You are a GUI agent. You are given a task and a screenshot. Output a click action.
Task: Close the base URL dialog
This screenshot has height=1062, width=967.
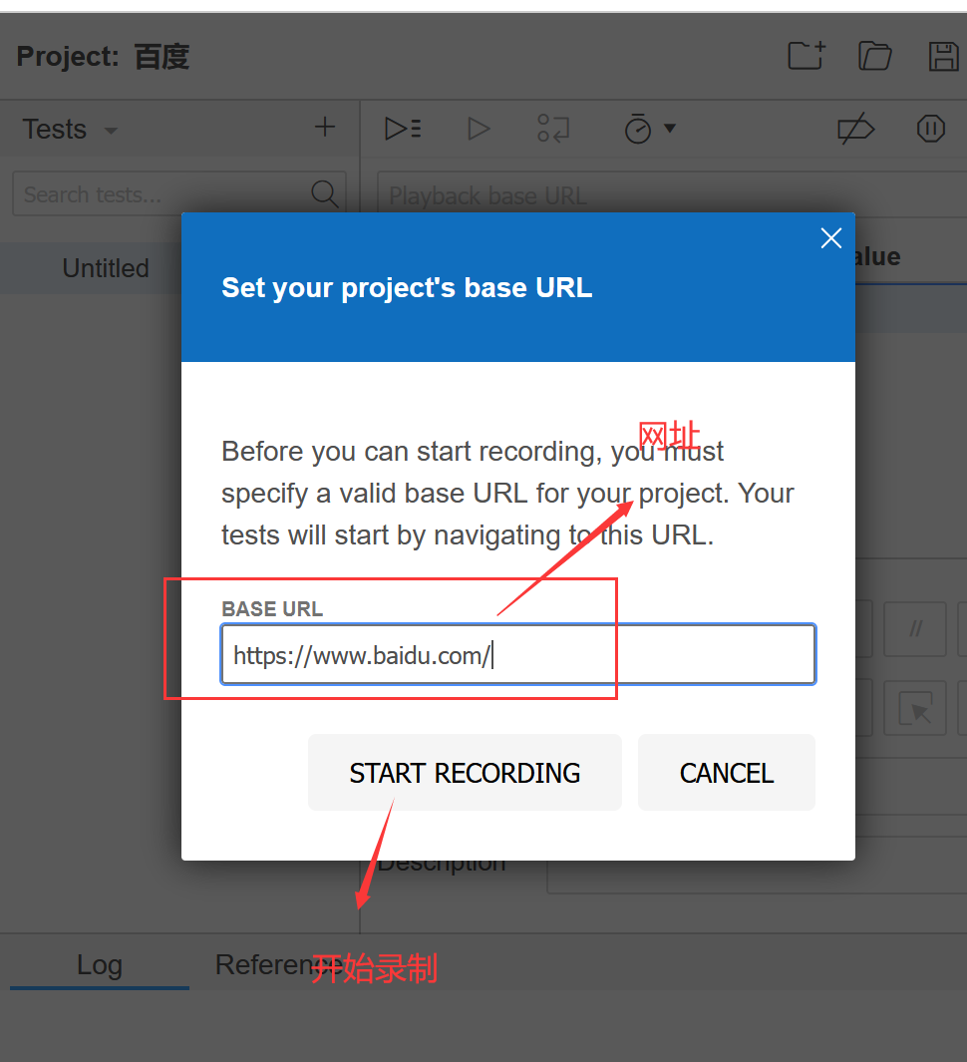coord(830,237)
